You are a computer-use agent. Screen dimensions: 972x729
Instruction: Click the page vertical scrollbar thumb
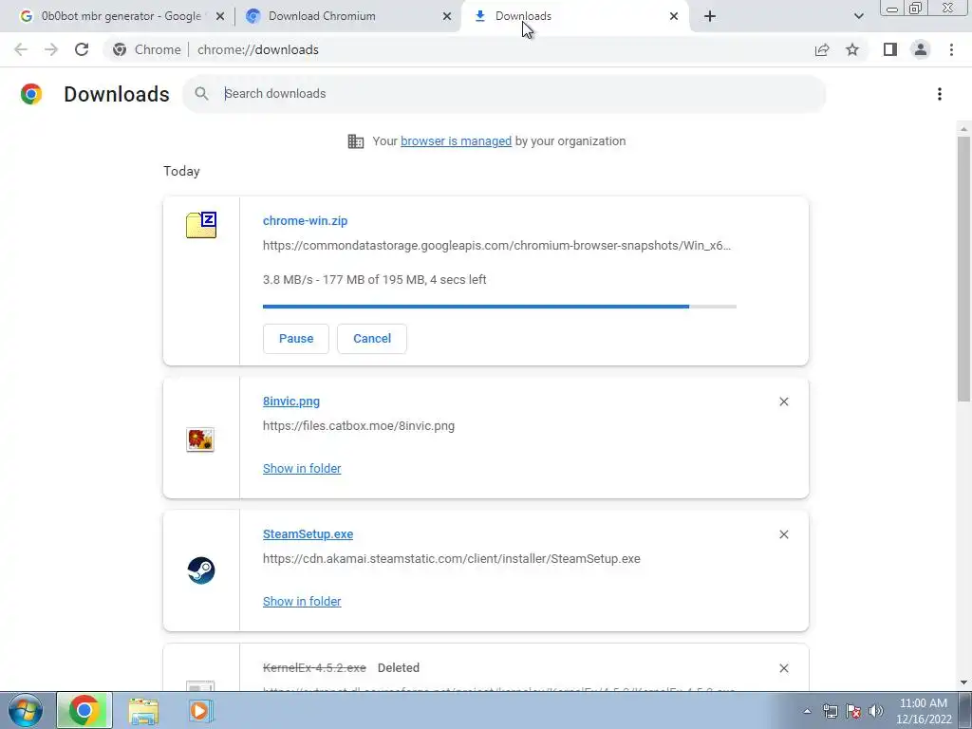coord(963,268)
